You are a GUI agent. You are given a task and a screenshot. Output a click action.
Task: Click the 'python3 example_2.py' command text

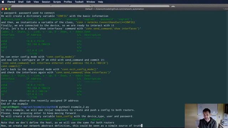pyautogui.click(x=74, y=107)
